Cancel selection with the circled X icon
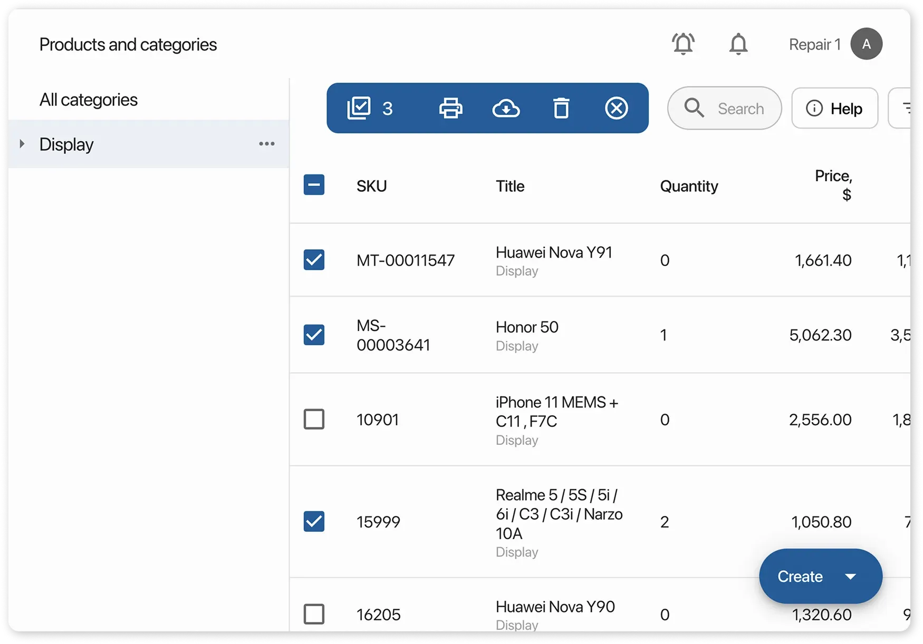This screenshot has height=644, width=923. (x=616, y=108)
